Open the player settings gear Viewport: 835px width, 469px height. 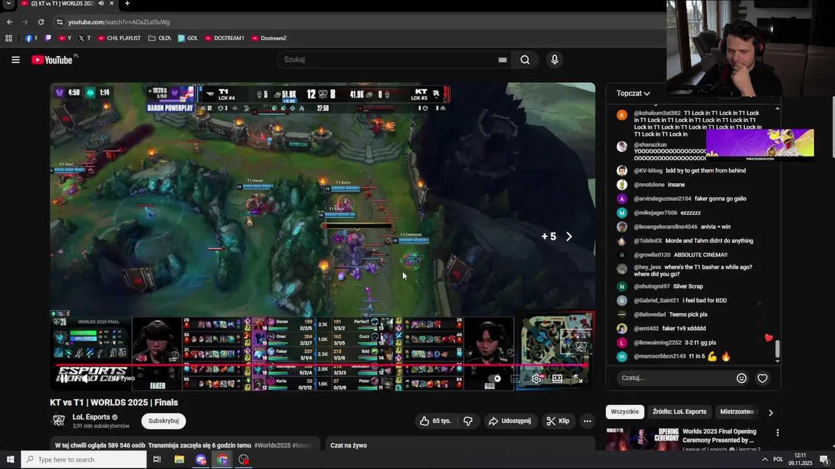click(x=536, y=378)
